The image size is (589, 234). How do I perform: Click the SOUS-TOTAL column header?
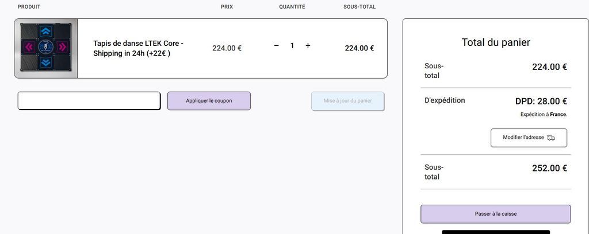(x=359, y=7)
